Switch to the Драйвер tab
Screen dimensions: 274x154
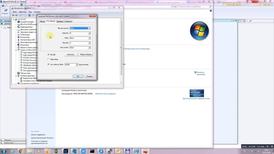[60, 21]
